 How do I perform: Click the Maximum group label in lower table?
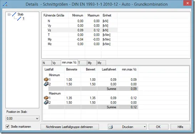(x=55, y=93)
